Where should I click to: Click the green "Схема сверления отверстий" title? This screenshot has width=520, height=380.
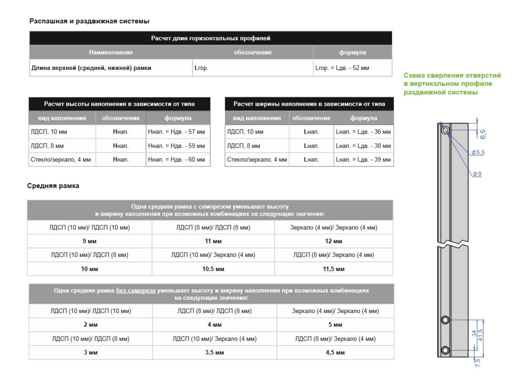point(452,75)
